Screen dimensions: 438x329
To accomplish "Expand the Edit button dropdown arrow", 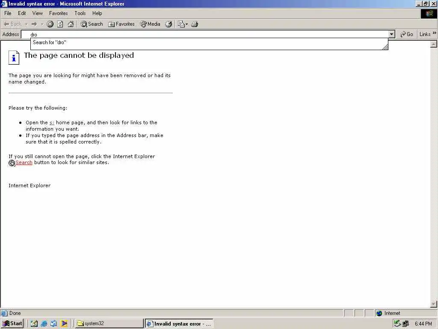I will 187,24.
